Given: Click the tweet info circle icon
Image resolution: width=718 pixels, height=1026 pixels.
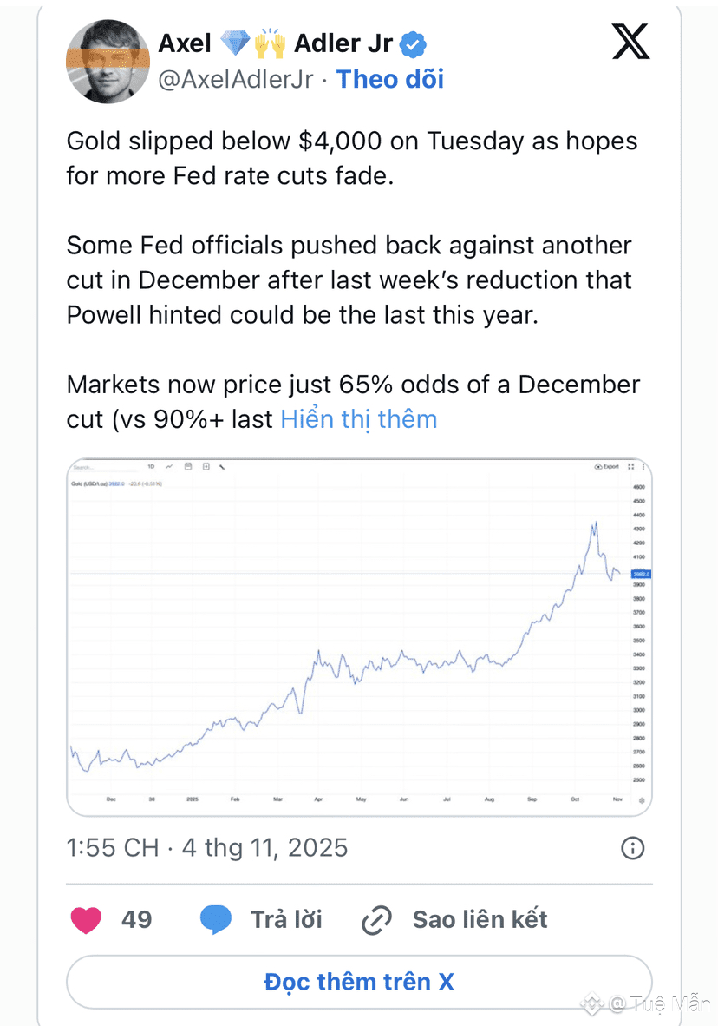Looking at the screenshot, I should 633,847.
